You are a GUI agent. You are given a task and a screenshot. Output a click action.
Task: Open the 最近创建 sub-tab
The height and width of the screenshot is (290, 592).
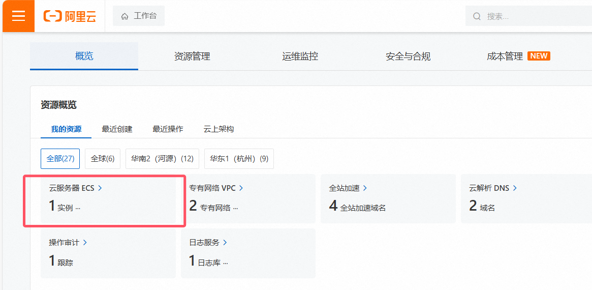(x=117, y=129)
